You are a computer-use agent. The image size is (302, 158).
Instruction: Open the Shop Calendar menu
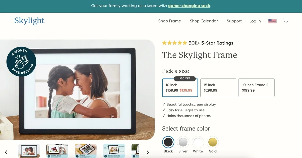pos(204,21)
